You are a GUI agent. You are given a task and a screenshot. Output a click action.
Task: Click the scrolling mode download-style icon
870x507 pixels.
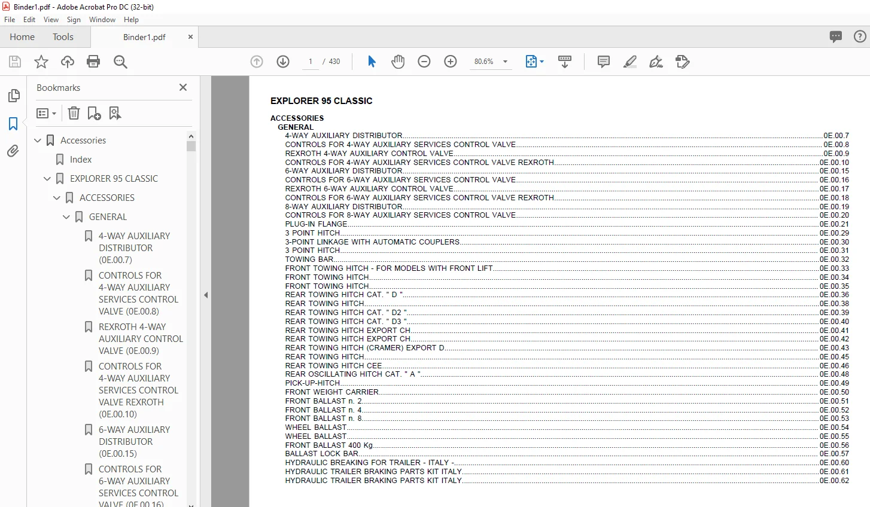[x=565, y=62]
